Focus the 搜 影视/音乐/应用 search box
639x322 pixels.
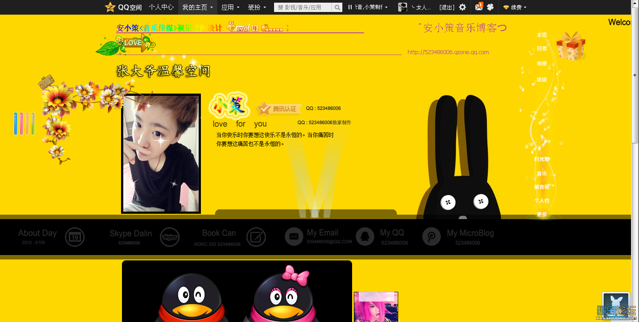(x=303, y=7)
